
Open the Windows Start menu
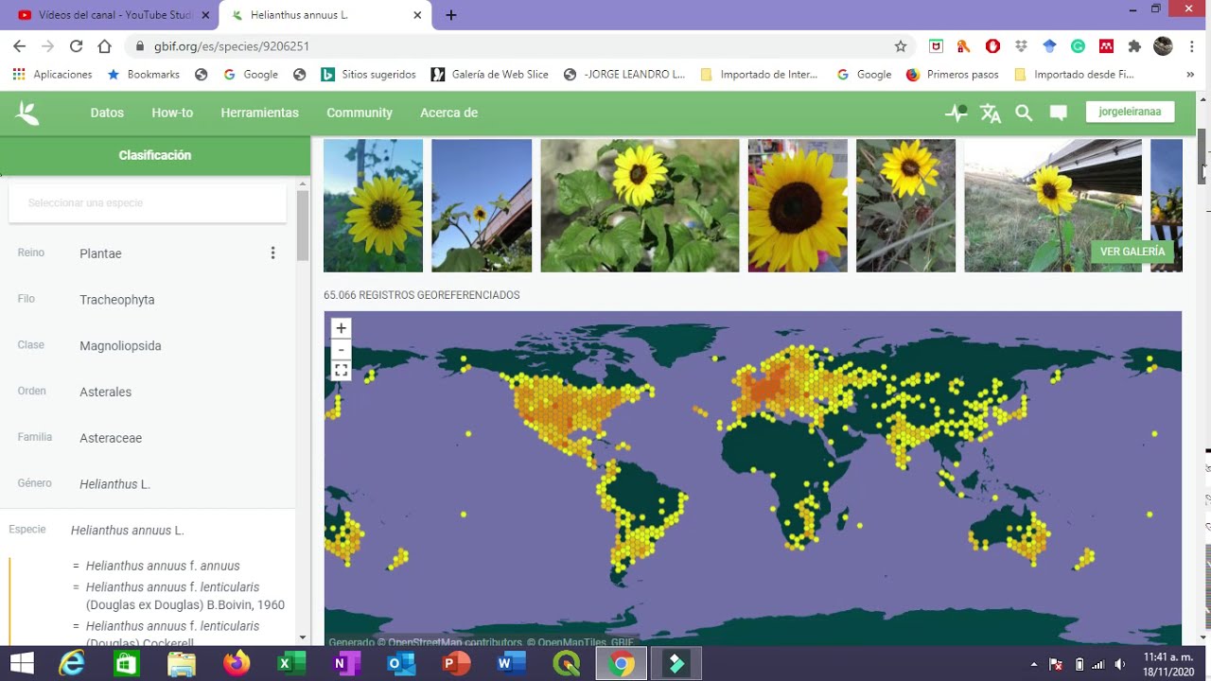(21, 664)
